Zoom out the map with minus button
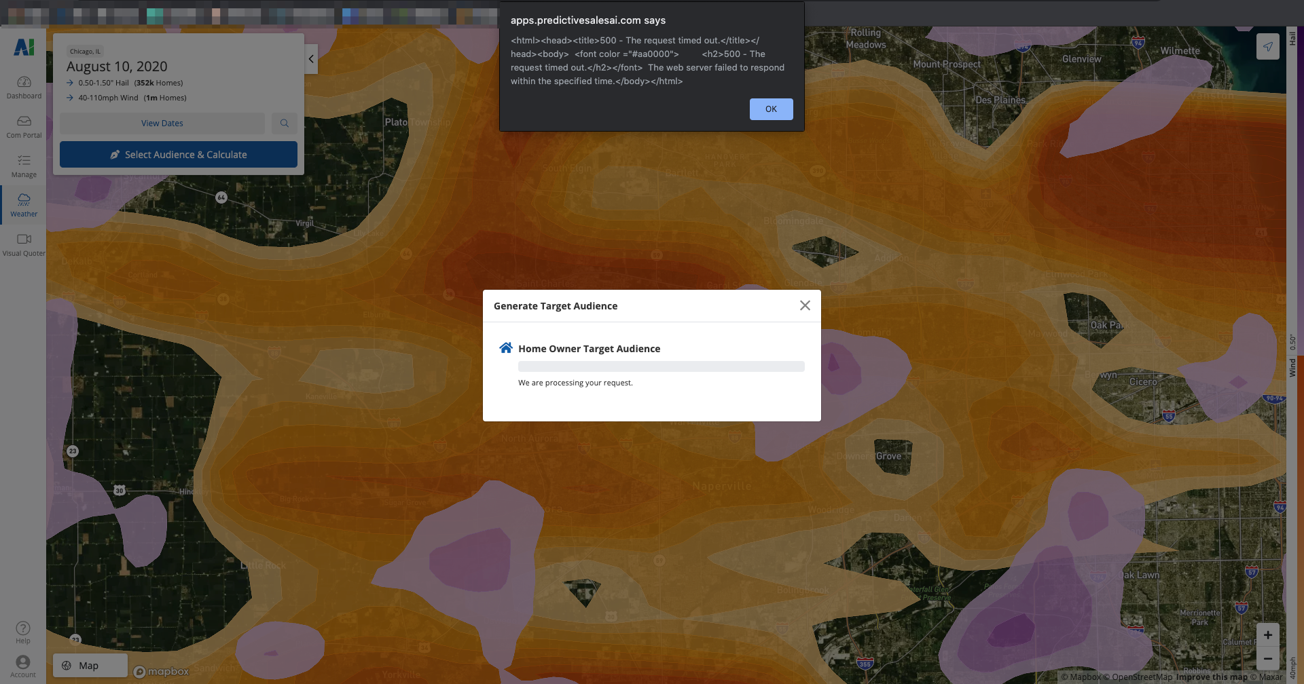The image size is (1304, 684). [x=1267, y=659]
